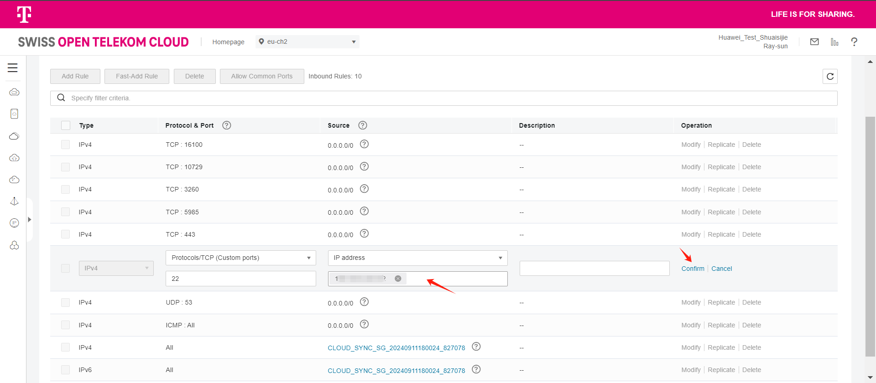Open the eu-ch2 region dropdown
Screen dimensions: 876x383
[x=307, y=41]
